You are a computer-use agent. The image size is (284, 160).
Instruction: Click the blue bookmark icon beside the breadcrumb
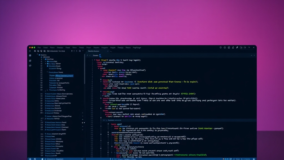coord(100,56)
